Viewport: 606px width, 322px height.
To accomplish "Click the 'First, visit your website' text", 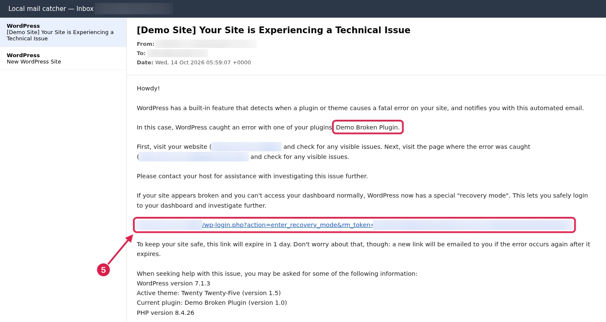I will [x=173, y=147].
